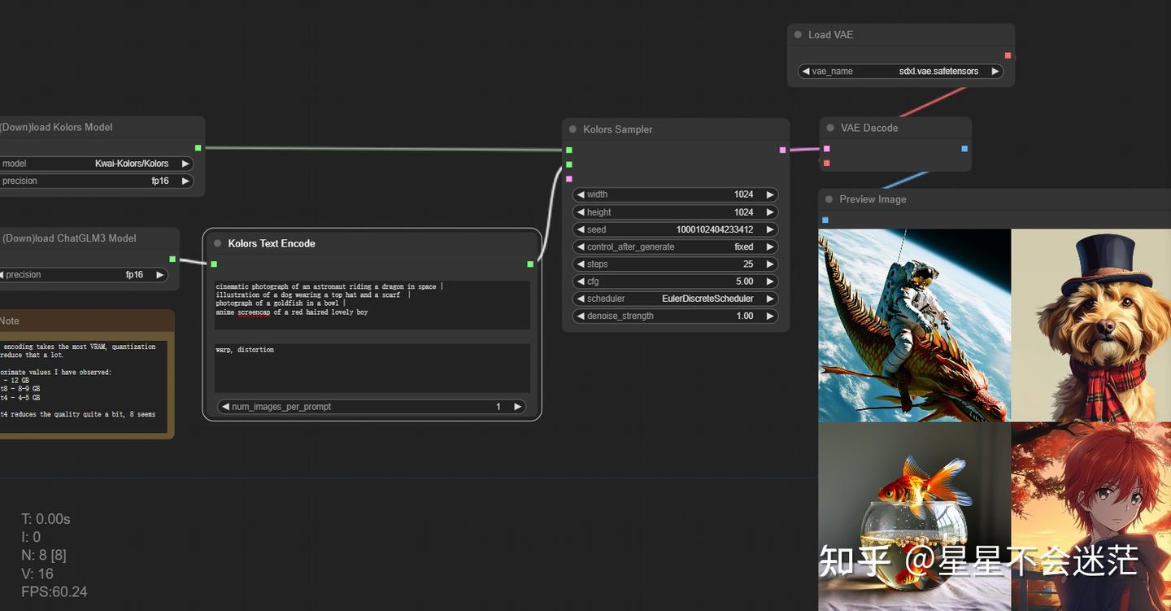Increase steps value with right arrow
The width and height of the screenshot is (1171, 611).
769,264
